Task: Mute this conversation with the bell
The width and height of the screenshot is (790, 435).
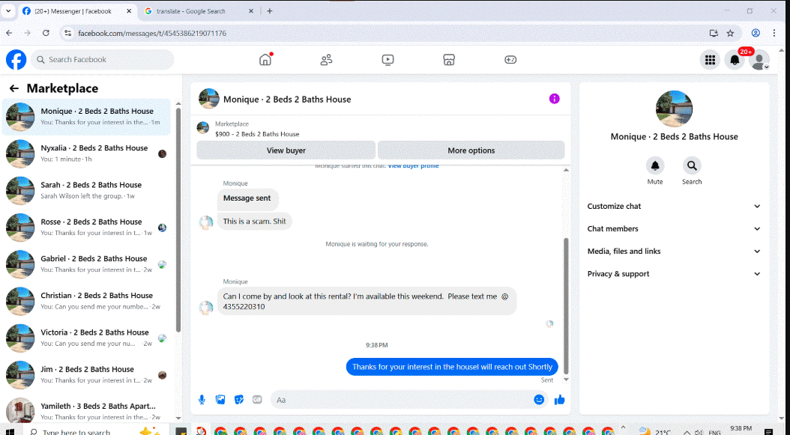Action: (655, 165)
